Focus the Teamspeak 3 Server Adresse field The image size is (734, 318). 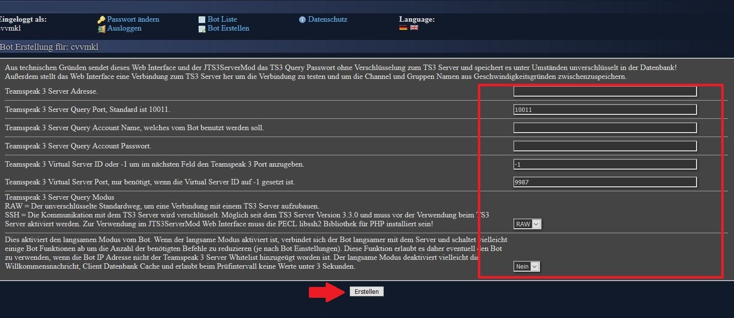click(605, 92)
